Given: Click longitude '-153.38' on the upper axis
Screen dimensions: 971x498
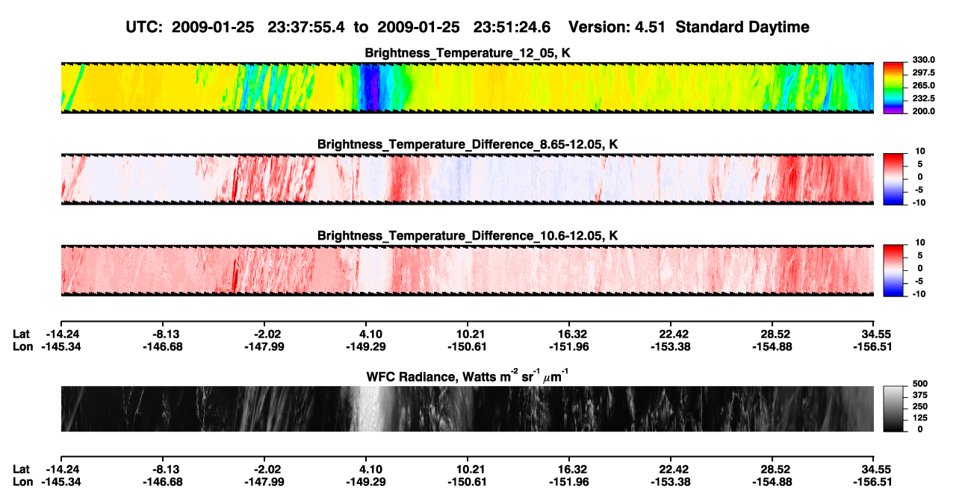Looking at the screenshot, I should (x=671, y=346).
